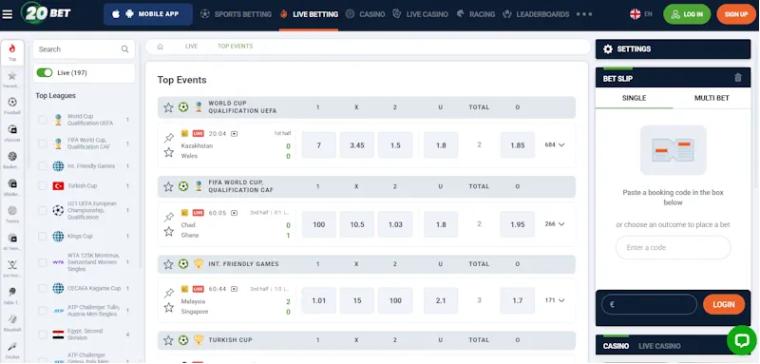
Task: Pin the Kazakhstan vs Wales match
Action: (169, 138)
